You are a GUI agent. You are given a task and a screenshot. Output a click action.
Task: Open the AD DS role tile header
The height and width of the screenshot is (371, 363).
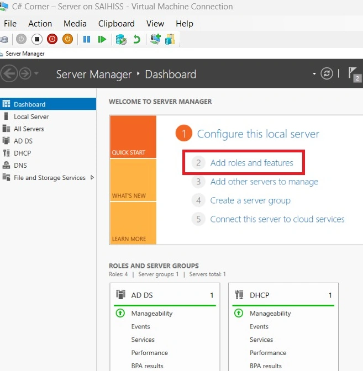click(165, 295)
